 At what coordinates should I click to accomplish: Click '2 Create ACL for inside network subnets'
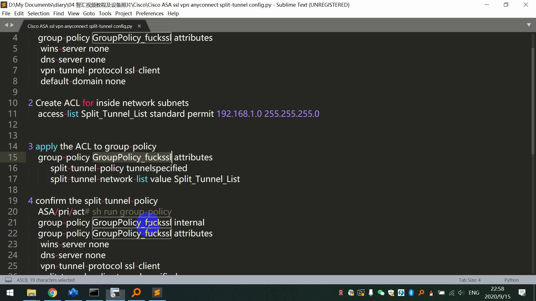click(108, 103)
